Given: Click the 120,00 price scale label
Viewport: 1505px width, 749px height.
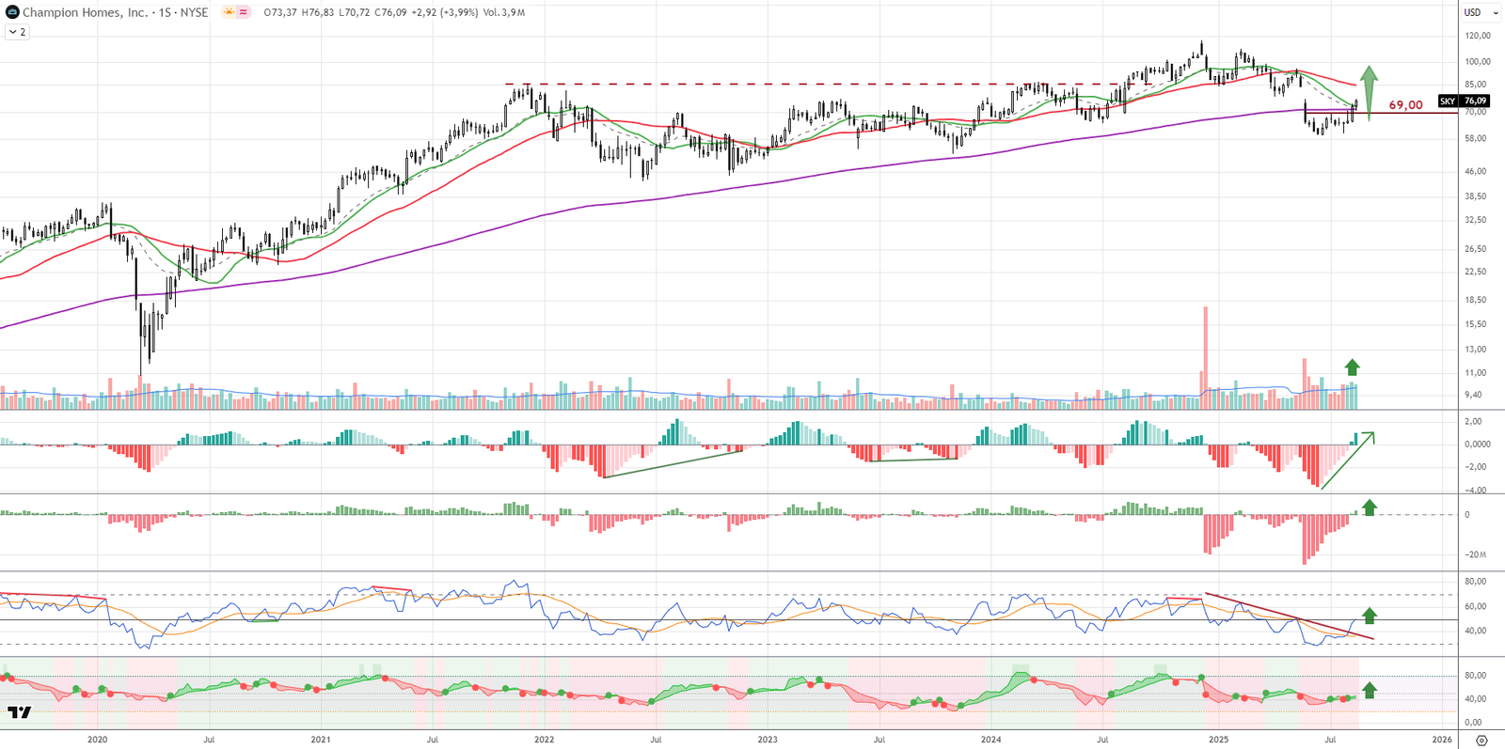Looking at the screenshot, I should (1478, 36).
